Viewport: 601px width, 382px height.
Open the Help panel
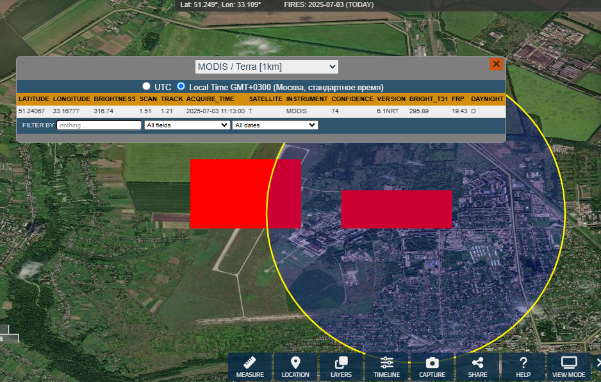(x=523, y=367)
